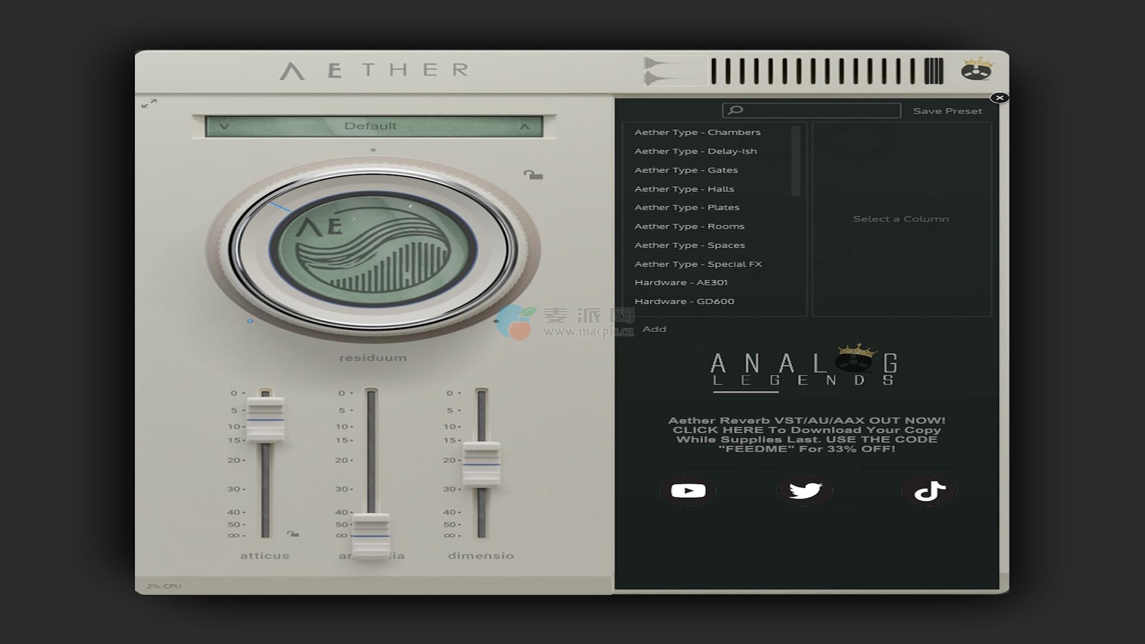Screen dimensions: 1145x644
Task: Click the Add button below the list
Action: 654,329
